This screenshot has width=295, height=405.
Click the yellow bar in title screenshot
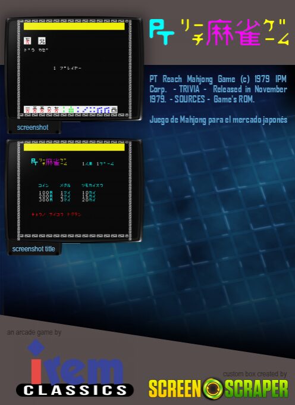[x=74, y=147]
